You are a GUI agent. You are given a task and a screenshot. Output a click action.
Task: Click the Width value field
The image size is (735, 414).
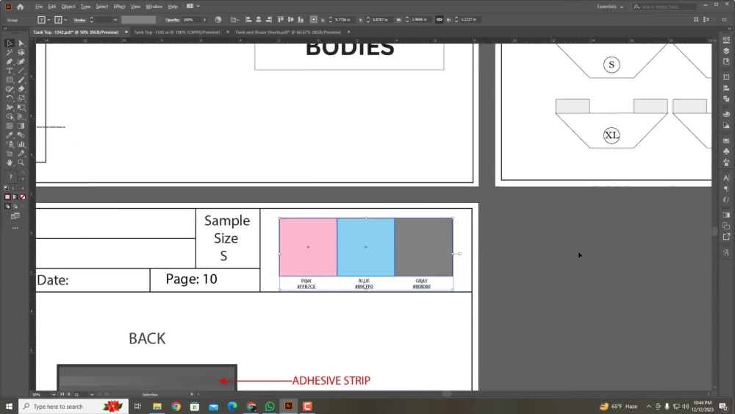click(421, 20)
